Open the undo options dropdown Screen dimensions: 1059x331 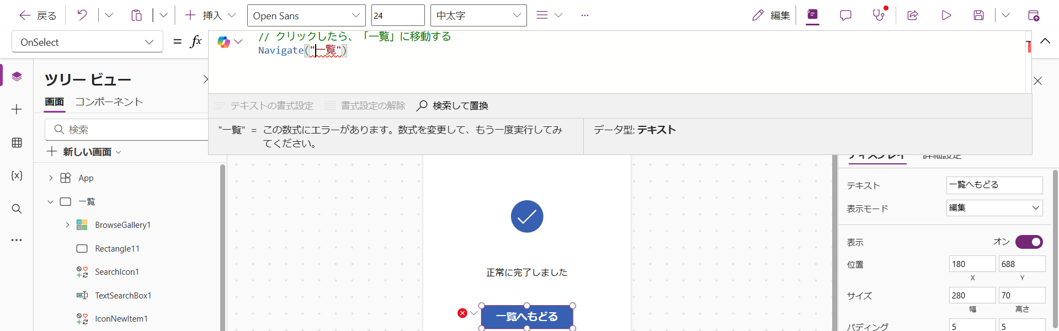(109, 15)
